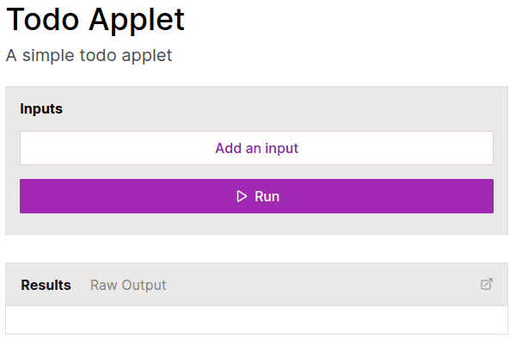Show formatted Results view
This screenshot has width=516, height=345.
[x=46, y=285]
